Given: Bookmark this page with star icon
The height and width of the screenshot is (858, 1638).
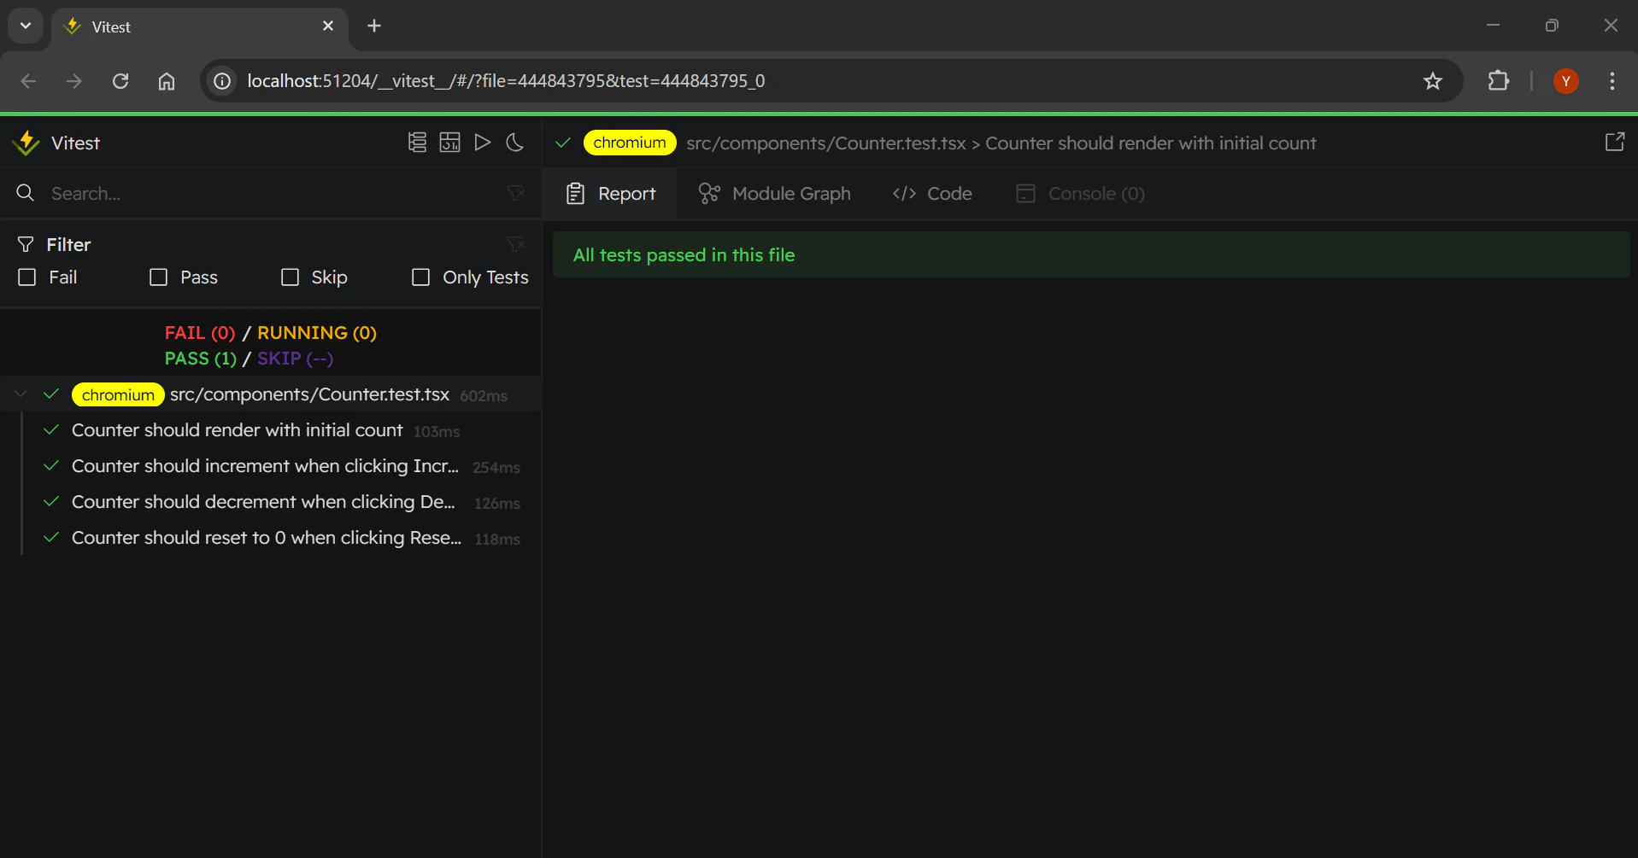Looking at the screenshot, I should click(1433, 81).
